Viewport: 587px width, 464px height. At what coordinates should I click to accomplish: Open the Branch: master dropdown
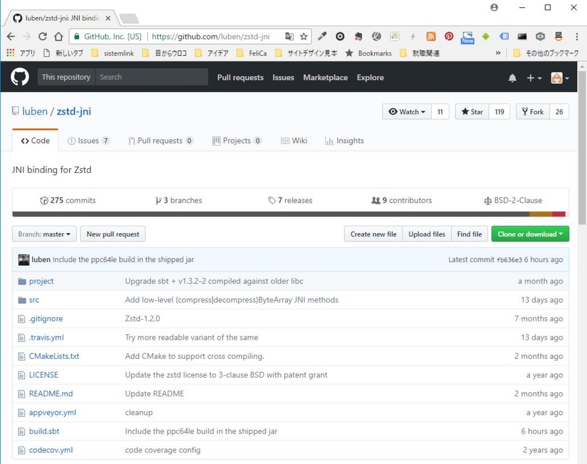tap(44, 234)
